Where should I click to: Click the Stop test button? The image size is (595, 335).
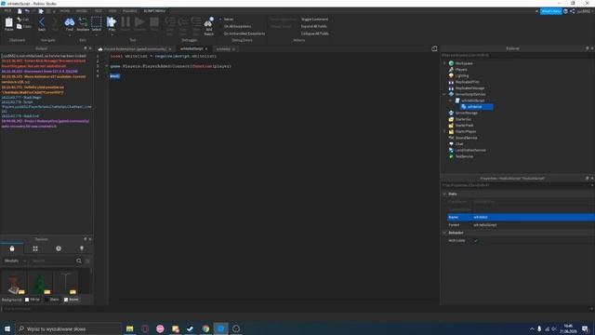coord(154,23)
